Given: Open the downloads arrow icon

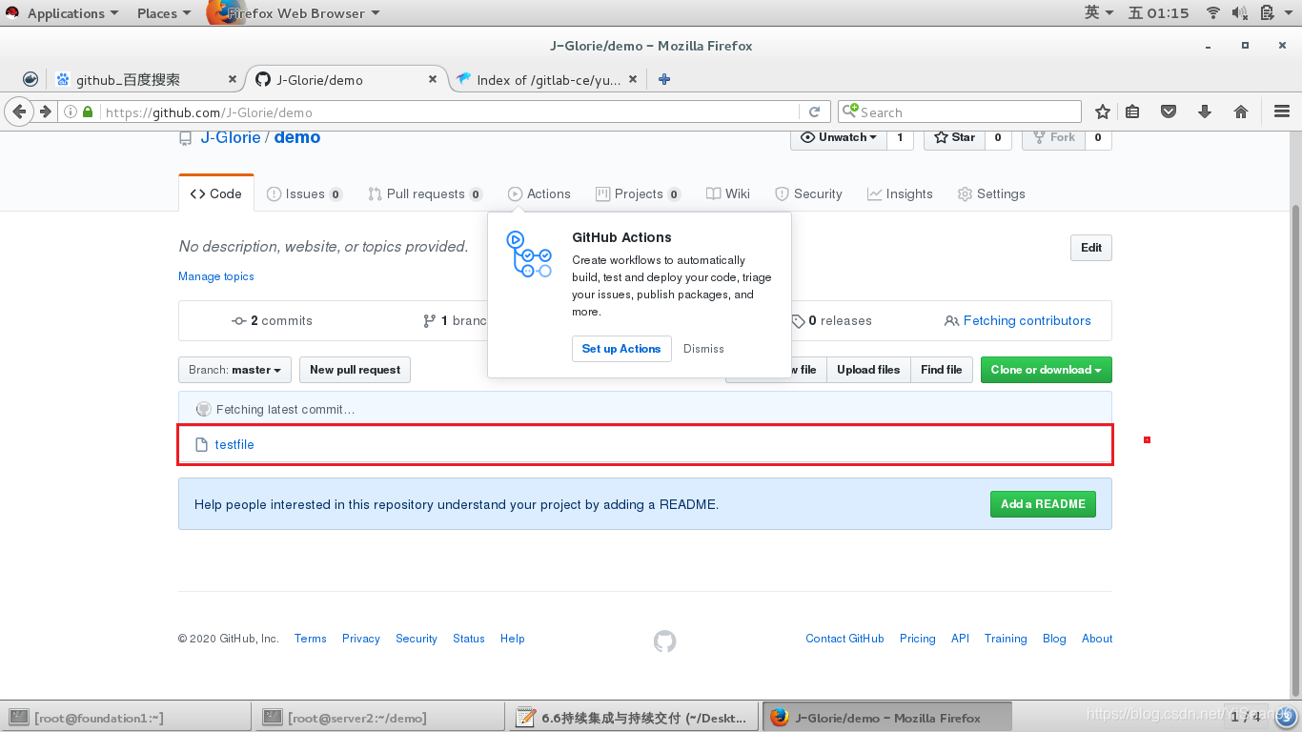Looking at the screenshot, I should tap(1205, 112).
